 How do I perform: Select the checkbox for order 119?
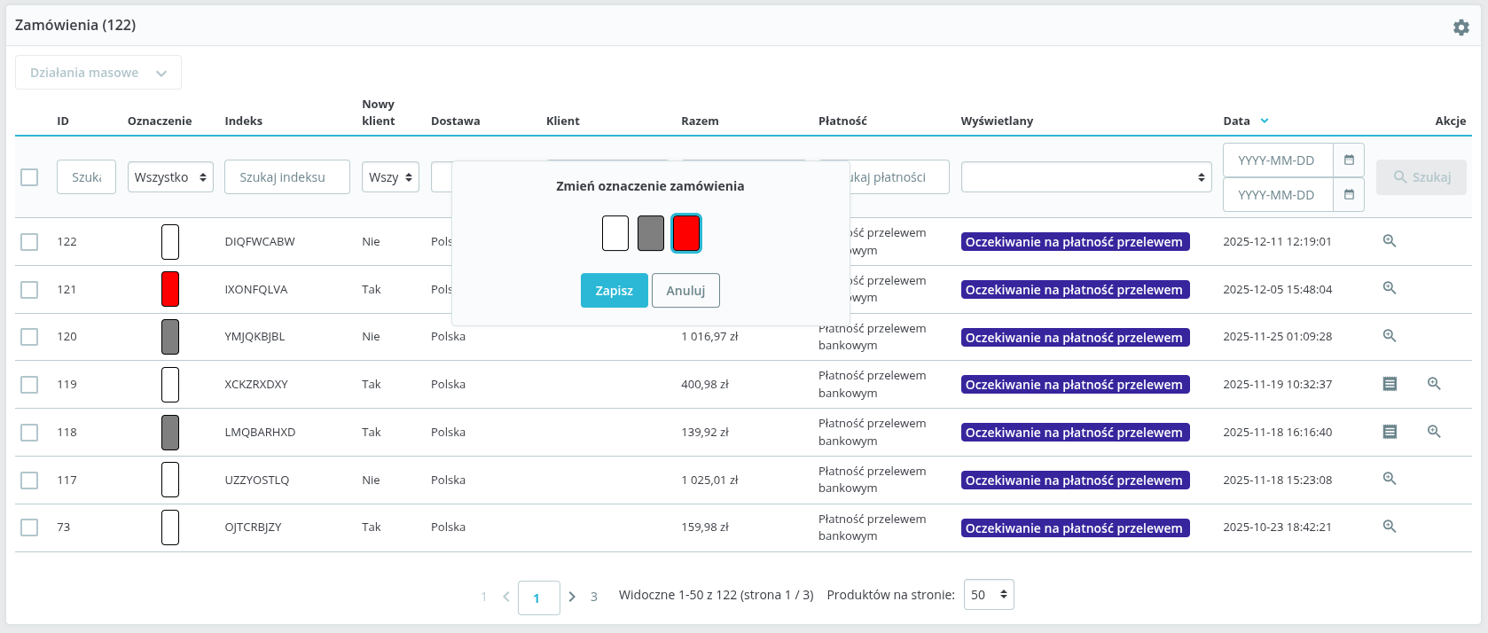(x=29, y=385)
